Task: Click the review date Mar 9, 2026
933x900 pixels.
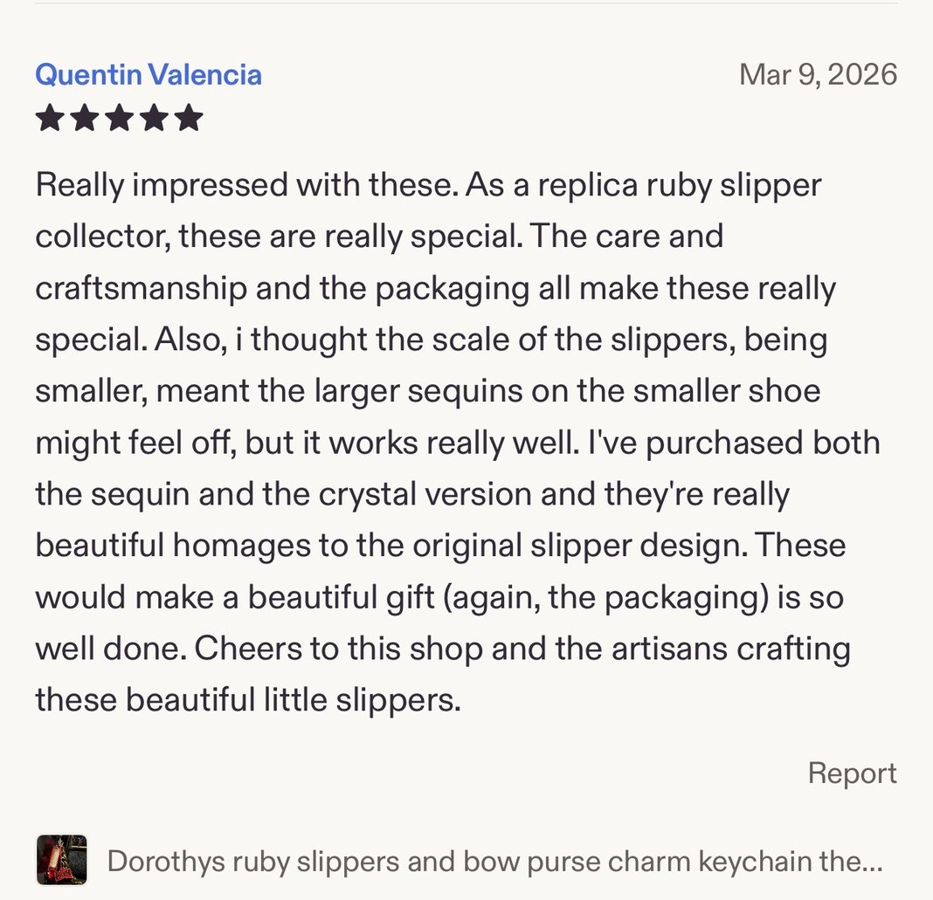Action: pos(818,74)
